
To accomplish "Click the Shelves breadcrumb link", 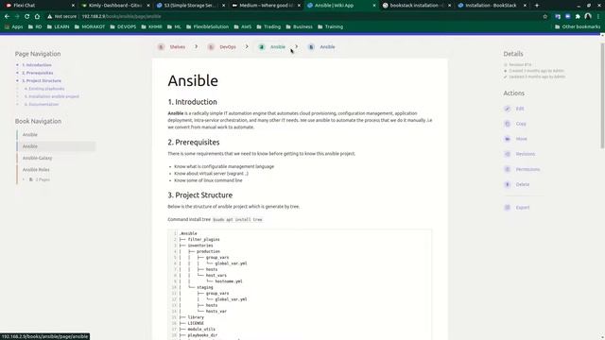I will pyautogui.click(x=178, y=47).
